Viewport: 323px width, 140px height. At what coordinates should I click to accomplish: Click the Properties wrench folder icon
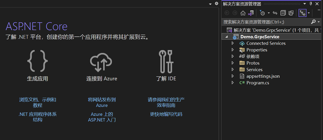click(242, 50)
